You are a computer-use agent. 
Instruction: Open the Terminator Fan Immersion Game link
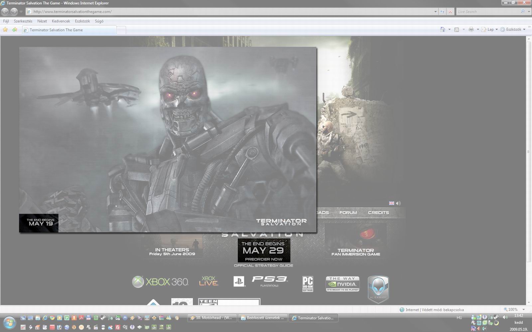pyautogui.click(x=356, y=241)
